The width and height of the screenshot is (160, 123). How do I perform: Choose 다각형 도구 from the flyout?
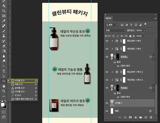click(23, 92)
